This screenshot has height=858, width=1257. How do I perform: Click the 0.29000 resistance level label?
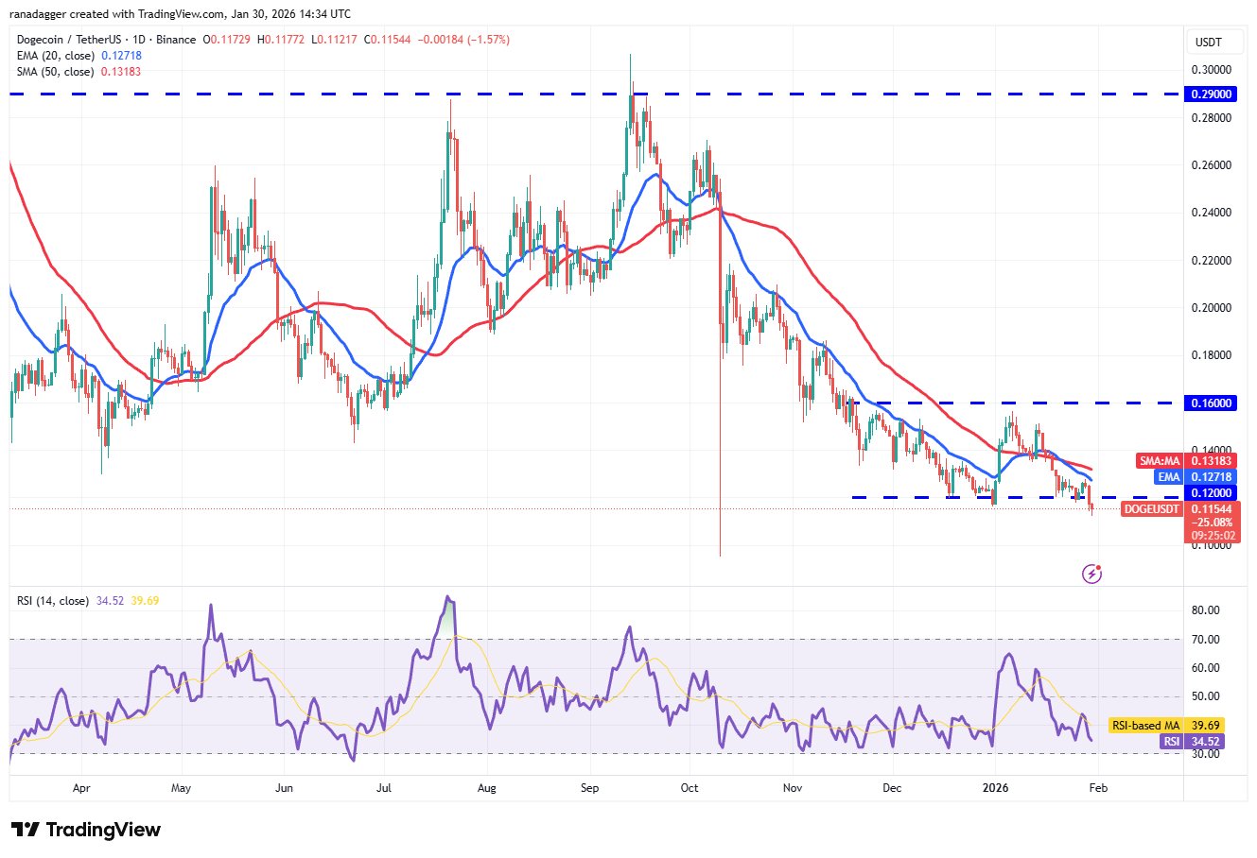coord(1209,94)
